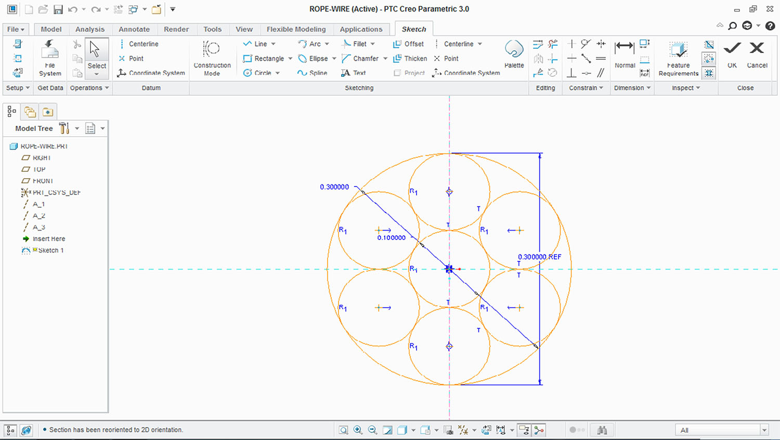
Task: Click OK to accept the sketch
Action: 732,54
